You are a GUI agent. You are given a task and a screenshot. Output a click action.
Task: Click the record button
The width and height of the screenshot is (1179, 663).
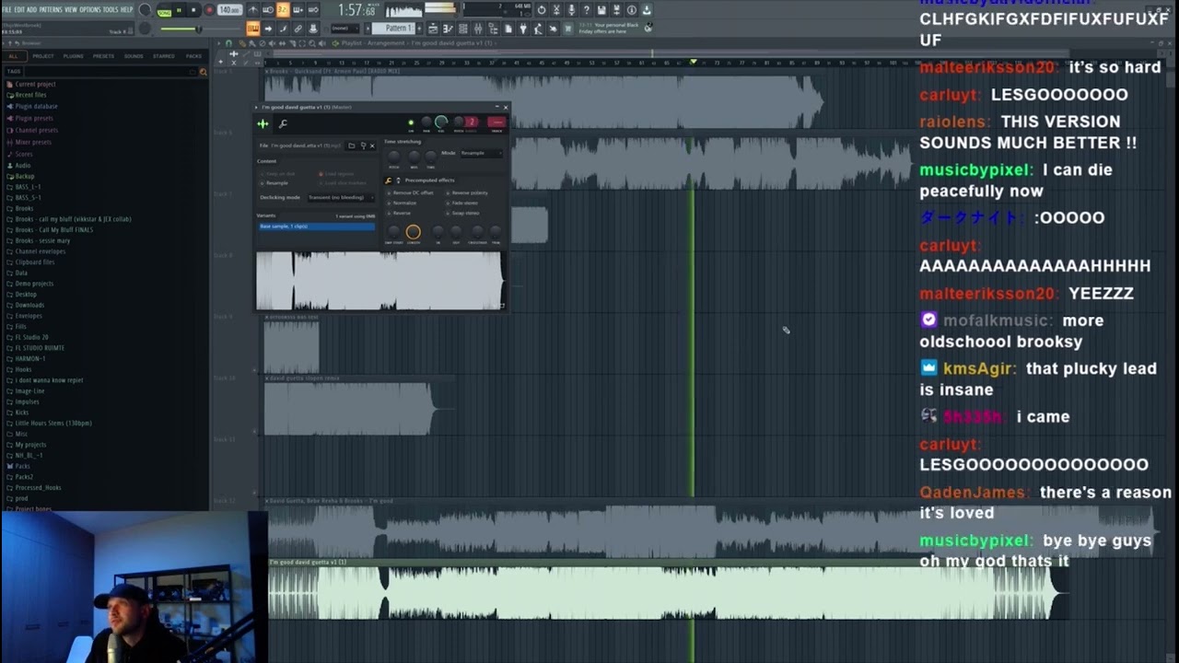pyautogui.click(x=209, y=10)
